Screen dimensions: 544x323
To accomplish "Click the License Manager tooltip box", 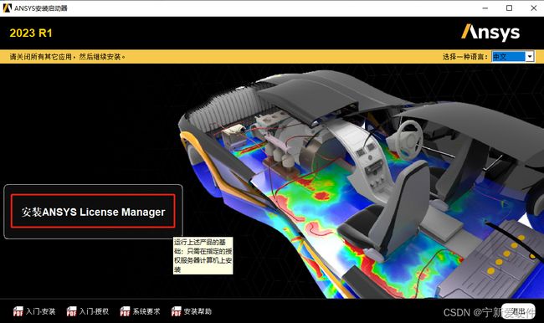I will 203,256.
